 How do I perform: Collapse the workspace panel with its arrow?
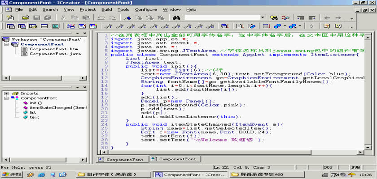[78, 33]
